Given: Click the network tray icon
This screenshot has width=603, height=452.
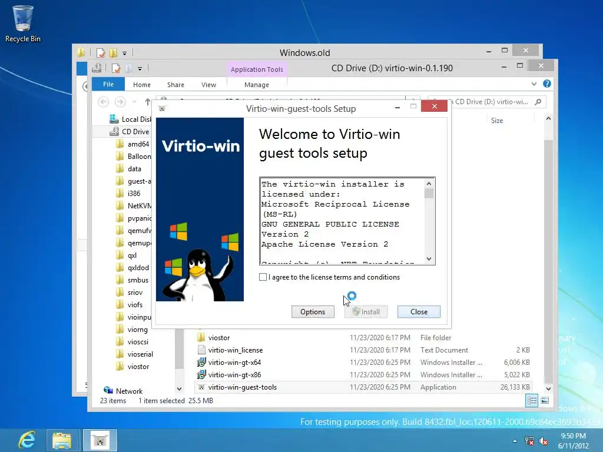Looking at the screenshot, I should point(529,441).
